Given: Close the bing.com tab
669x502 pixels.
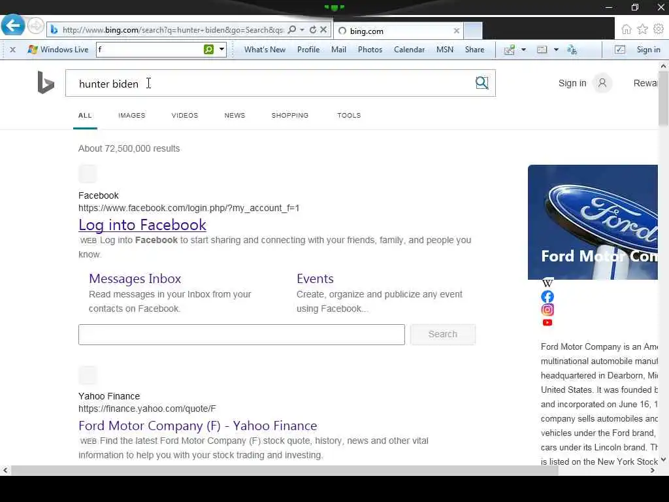Looking at the screenshot, I should pos(456,31).
